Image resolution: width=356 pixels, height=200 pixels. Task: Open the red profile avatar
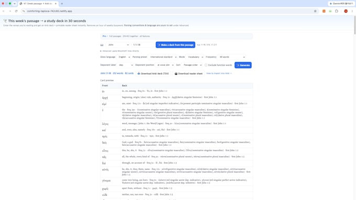pyautogui.click(x=346, y=11)
